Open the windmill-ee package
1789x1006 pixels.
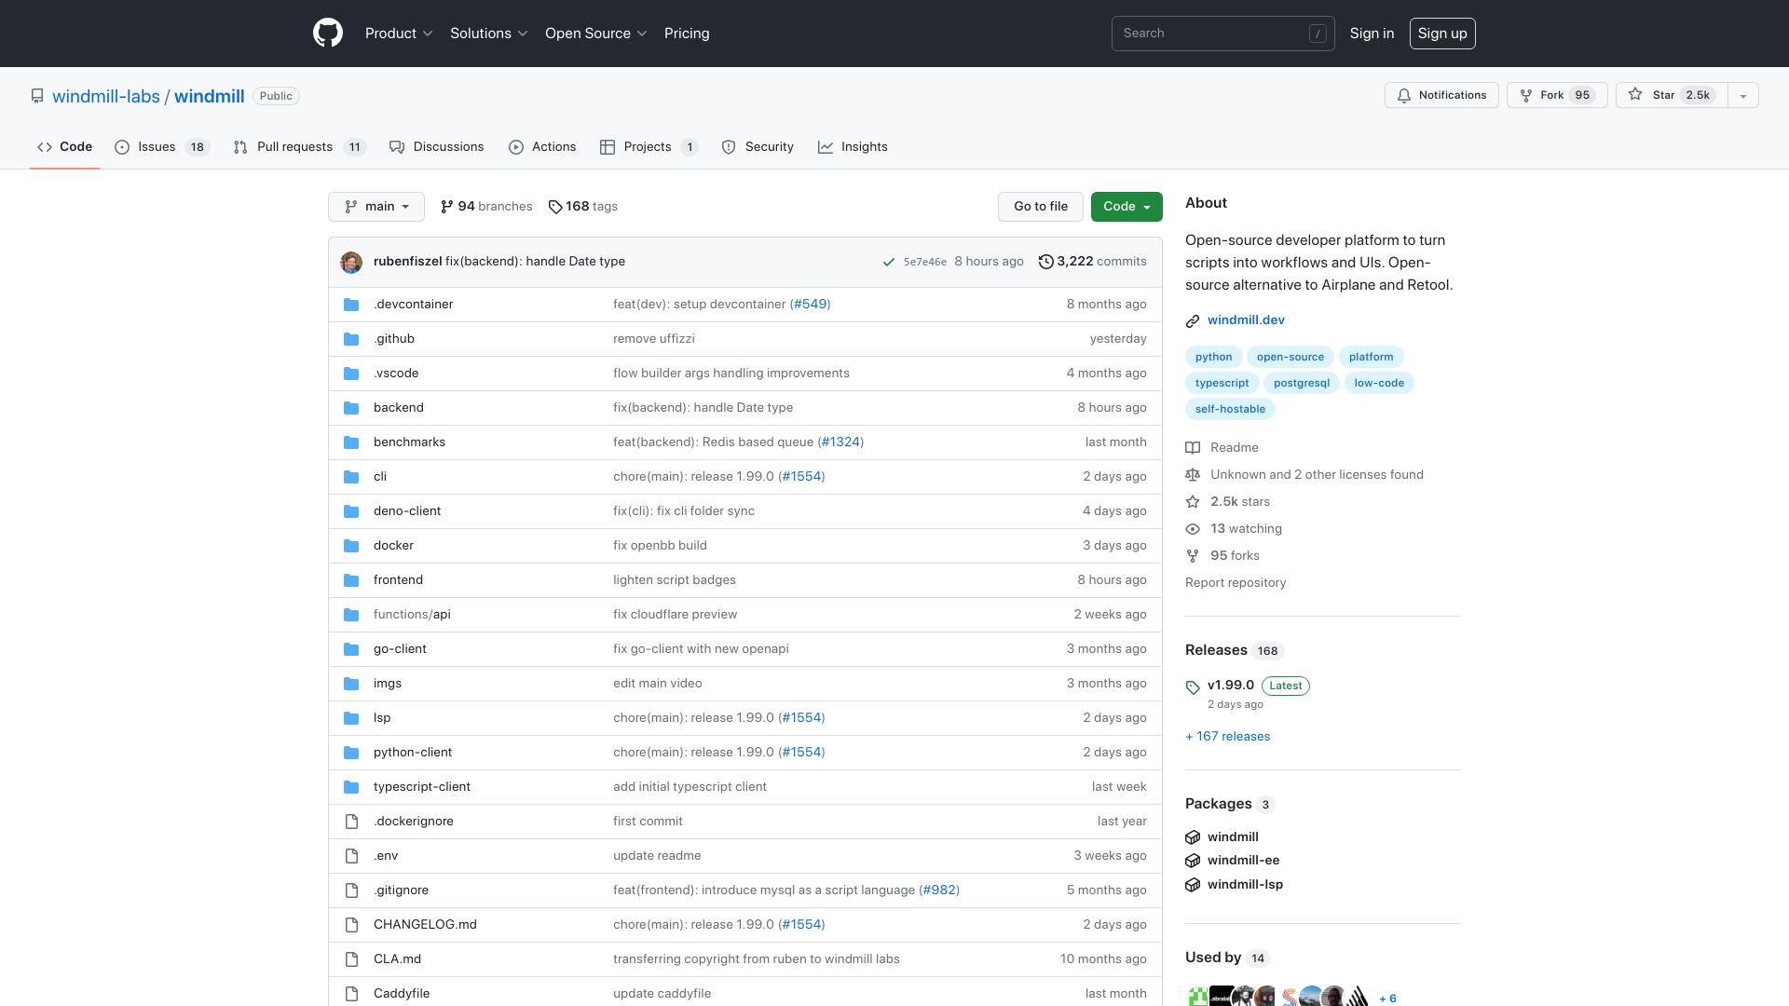point(1243,861)
